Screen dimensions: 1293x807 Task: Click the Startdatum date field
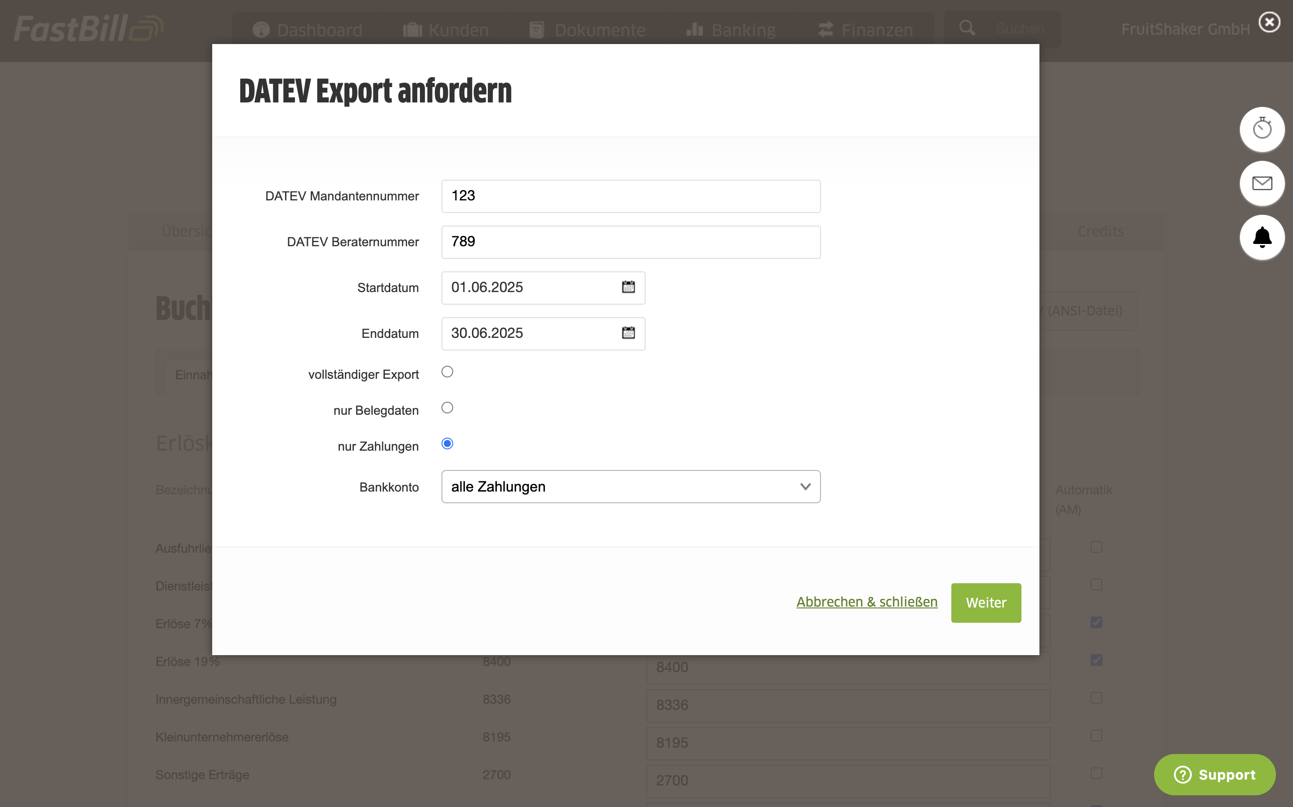tap(543, 288)
